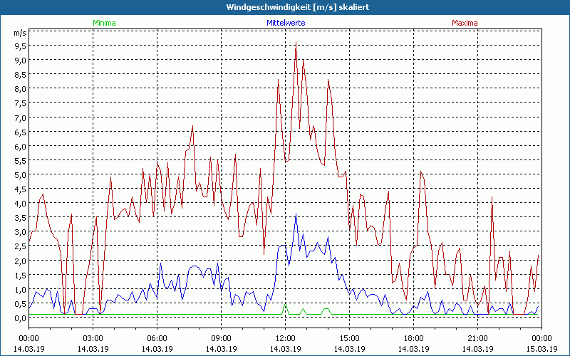Screen dimensions: 570x356
Task: Select the 06:00 time axis label
Action: 157,338
